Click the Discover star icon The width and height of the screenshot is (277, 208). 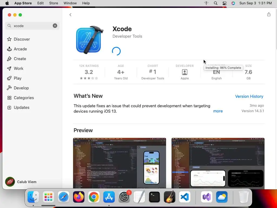click(9, 39)
